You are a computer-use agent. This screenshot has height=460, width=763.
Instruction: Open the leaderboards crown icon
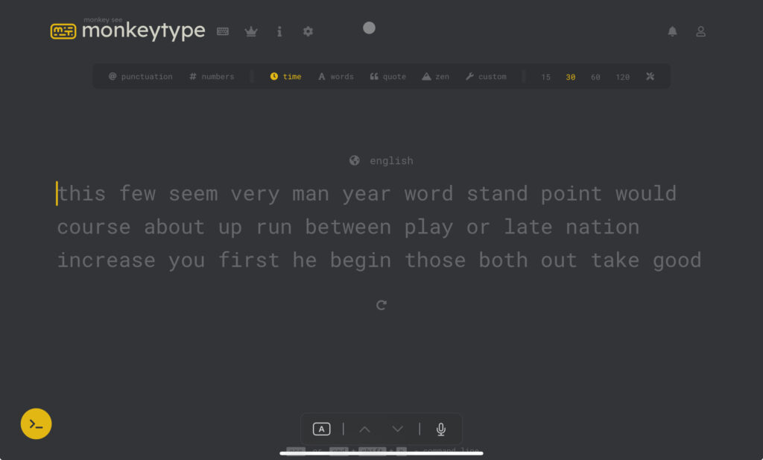pyautogui.click(x=251, y=31)
